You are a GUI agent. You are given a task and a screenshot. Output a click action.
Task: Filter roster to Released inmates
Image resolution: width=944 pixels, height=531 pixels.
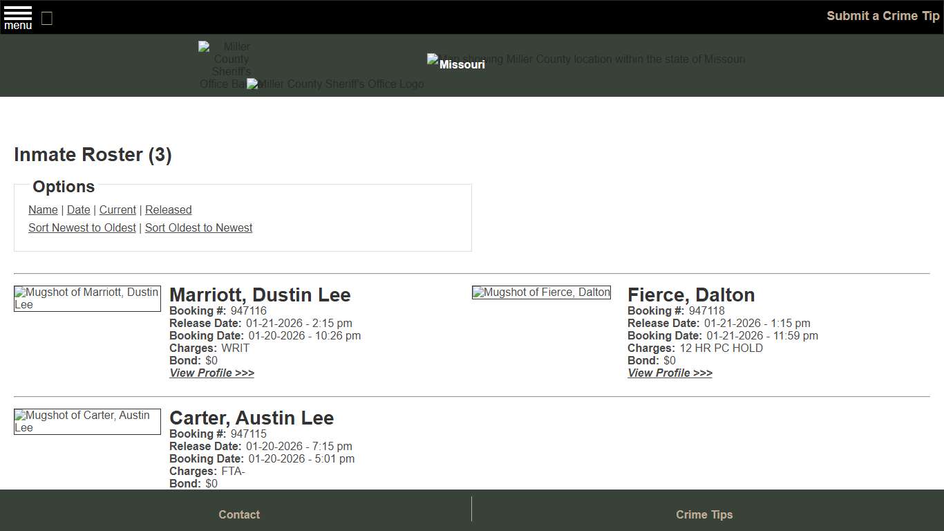point(168,209)
